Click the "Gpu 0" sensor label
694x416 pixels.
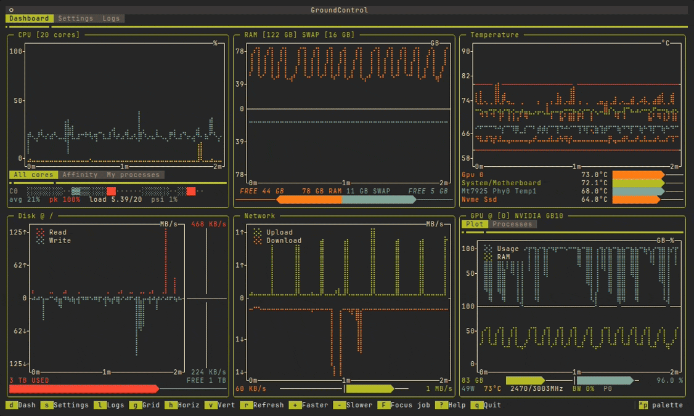click(x=472, y=175)
